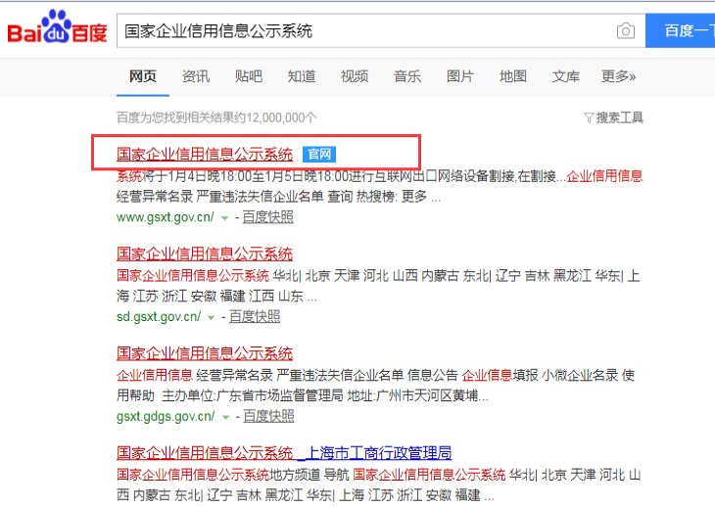The width and height of the screenshot is (715, 507).
Task: Click the sd.gsxt.gov.cn/ URL text
Action: click(x=159, y=316)
